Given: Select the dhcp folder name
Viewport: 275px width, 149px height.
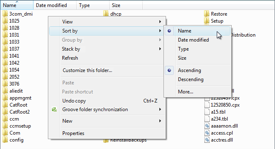Looking at the screenshot, I should (116, 14).
